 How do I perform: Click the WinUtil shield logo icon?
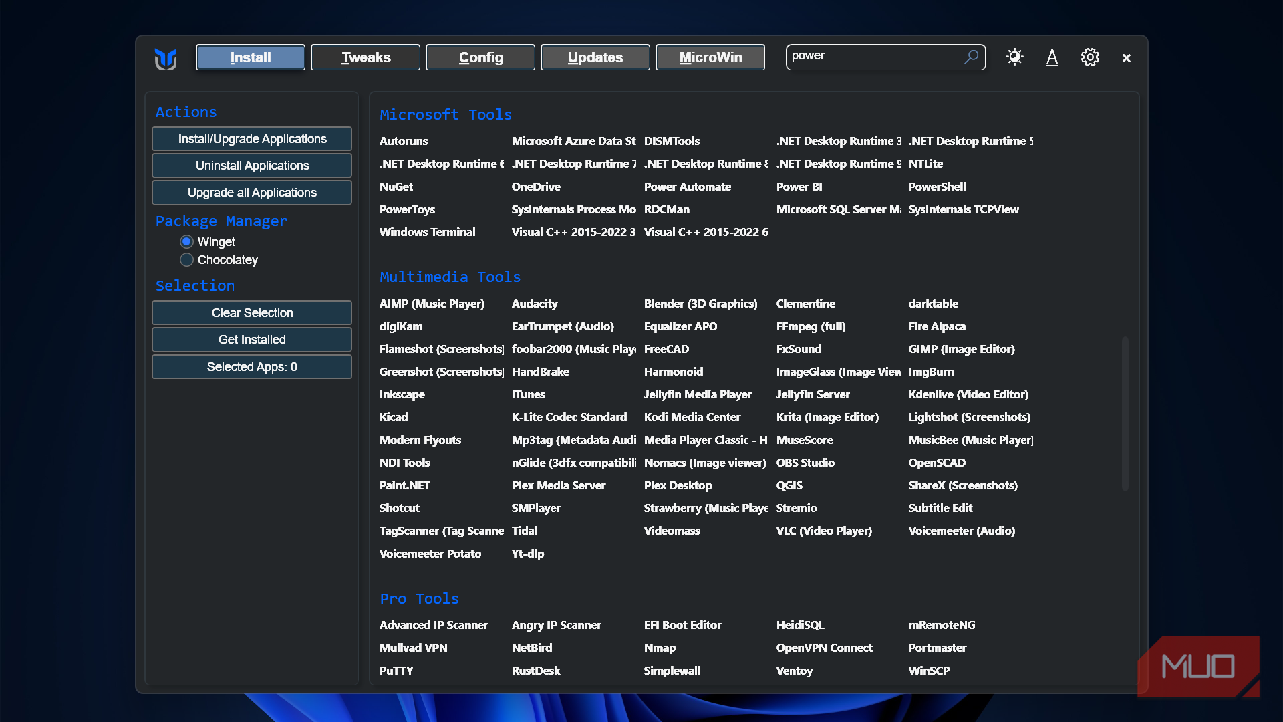[165, 58]
